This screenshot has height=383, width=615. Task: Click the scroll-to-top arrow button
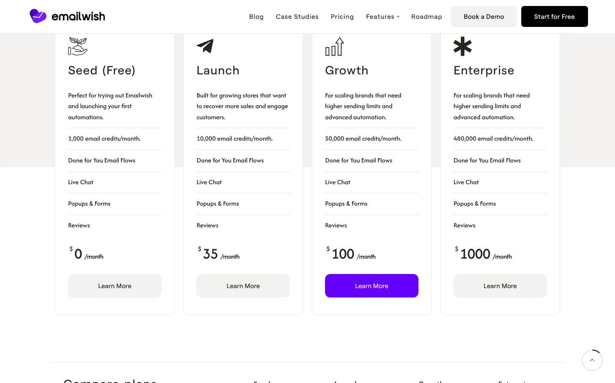coord(592,360)
